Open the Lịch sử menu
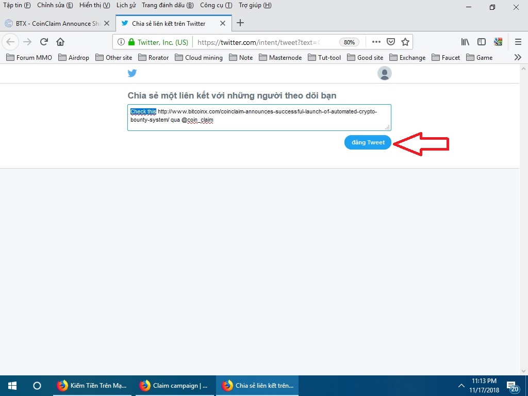Image resolution: width=528 pixels, height=396 pixels. pos(126,5)
